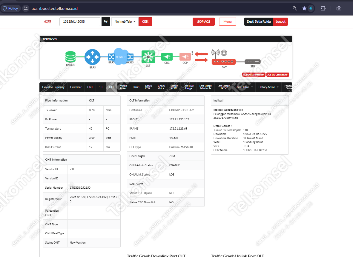Expand the History Action dropdown tab
The image size is (353, 257).
click(x=268, y=87)
